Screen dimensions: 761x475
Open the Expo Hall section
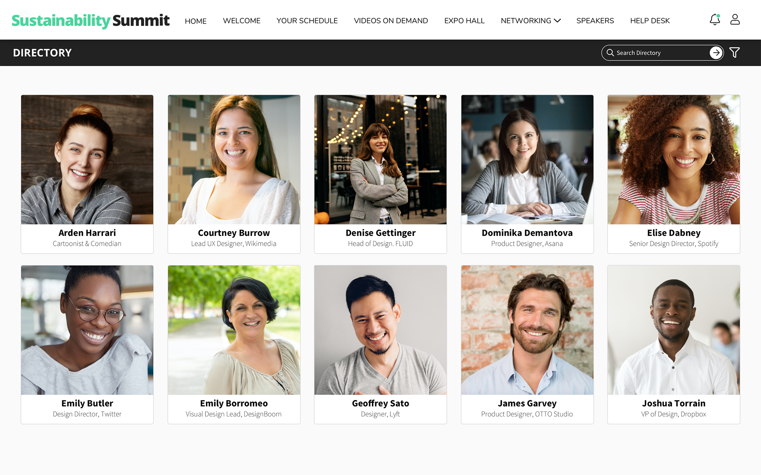(464, 21)
